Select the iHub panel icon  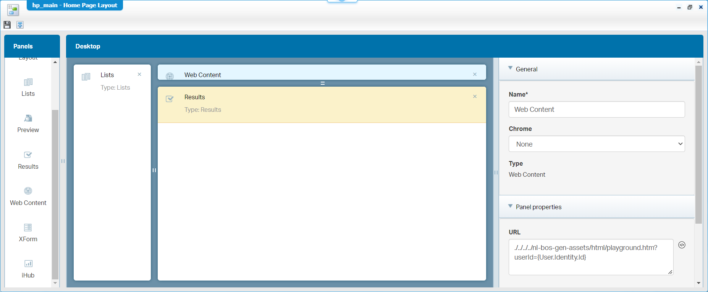coord(28,264)
